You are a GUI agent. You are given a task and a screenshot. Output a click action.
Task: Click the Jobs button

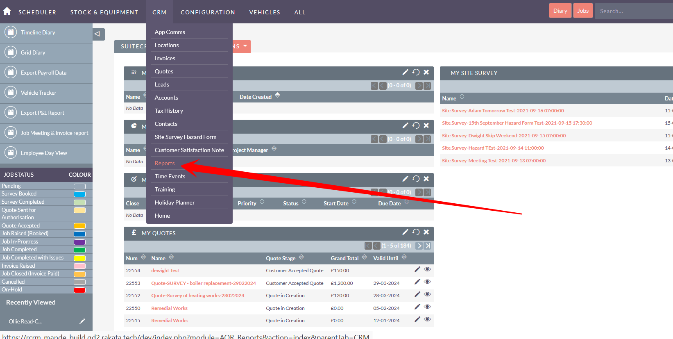tap(583, 11)
